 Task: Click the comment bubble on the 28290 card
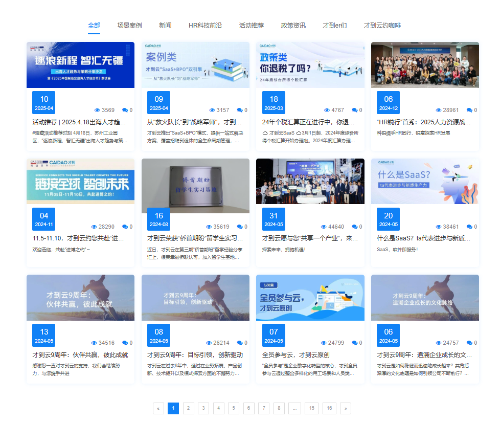tap(125, 227)
